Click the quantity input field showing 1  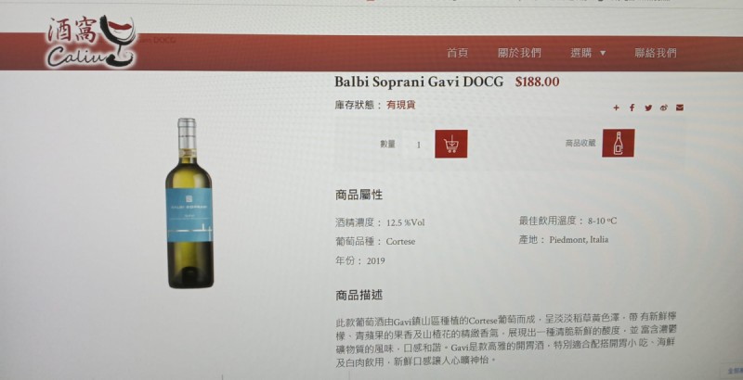[x=419, y=145]
